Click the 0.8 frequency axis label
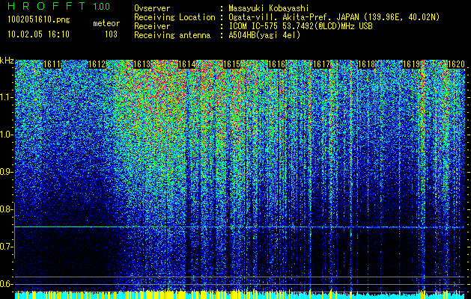This screenshot has width=471, height=299. 7,209
